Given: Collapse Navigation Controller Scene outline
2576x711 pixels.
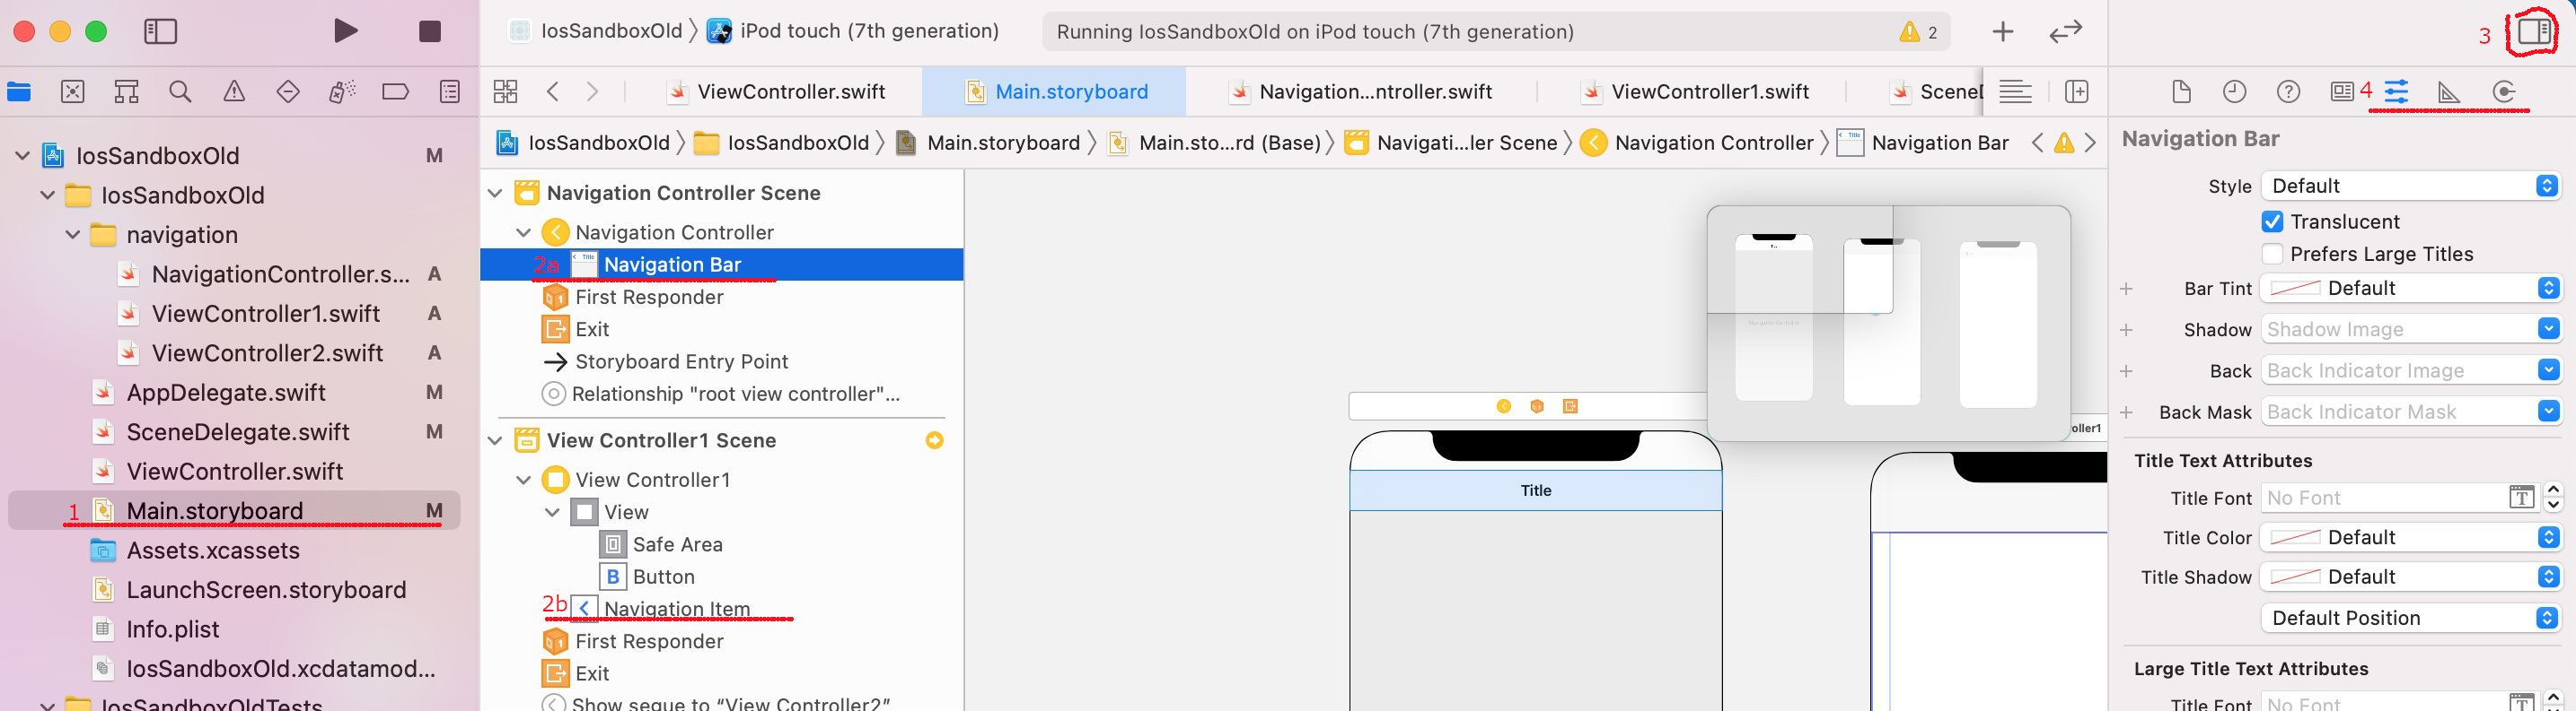Looking at the screenshot, I should pyautogui.click(x=495, y=193).
